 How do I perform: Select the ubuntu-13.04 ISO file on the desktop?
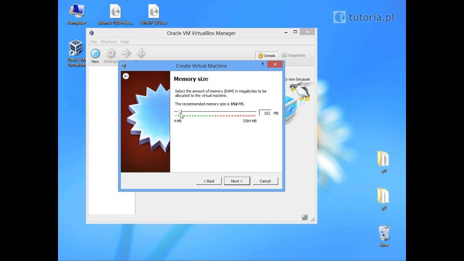115,14
